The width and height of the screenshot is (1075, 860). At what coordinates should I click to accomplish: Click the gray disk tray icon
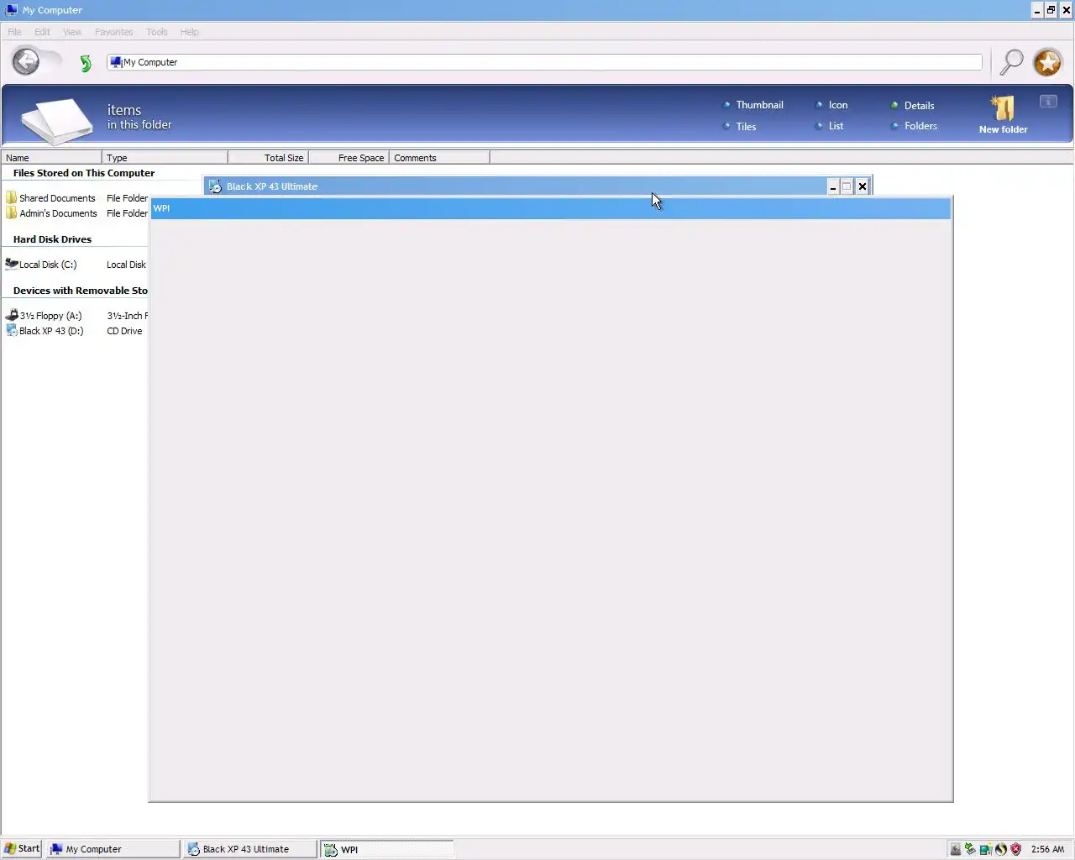click(x=956, y=849)
